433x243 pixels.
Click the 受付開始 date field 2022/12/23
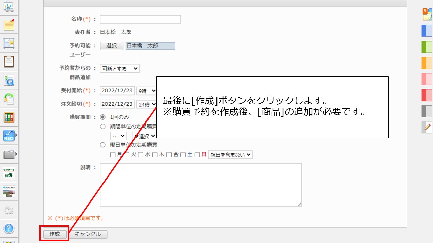pyautogui.click(x=117, y=91)
